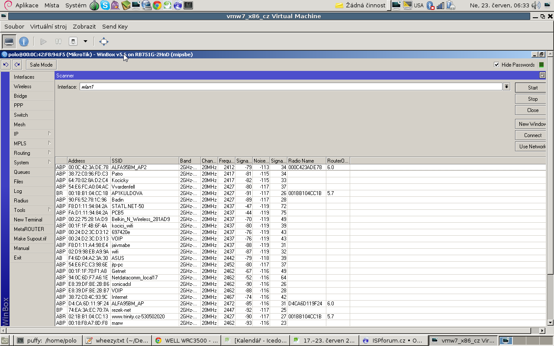Open New Terminal from the sidebar
This screenshot has width=554, height=346.
tap(32, 220)
